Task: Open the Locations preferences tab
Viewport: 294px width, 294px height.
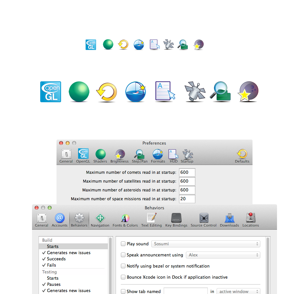Action: click(251, 220)
